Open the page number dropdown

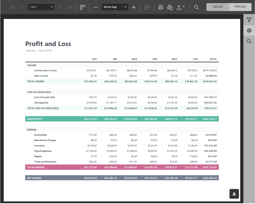click(41, 7)
